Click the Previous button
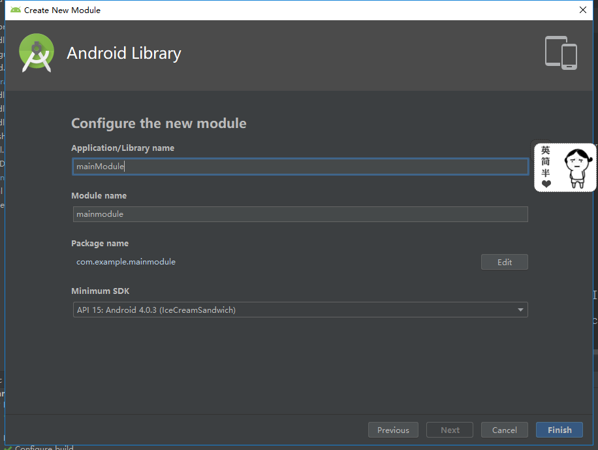This screenshot has height=450, width=598. click(x=393, y=430)
